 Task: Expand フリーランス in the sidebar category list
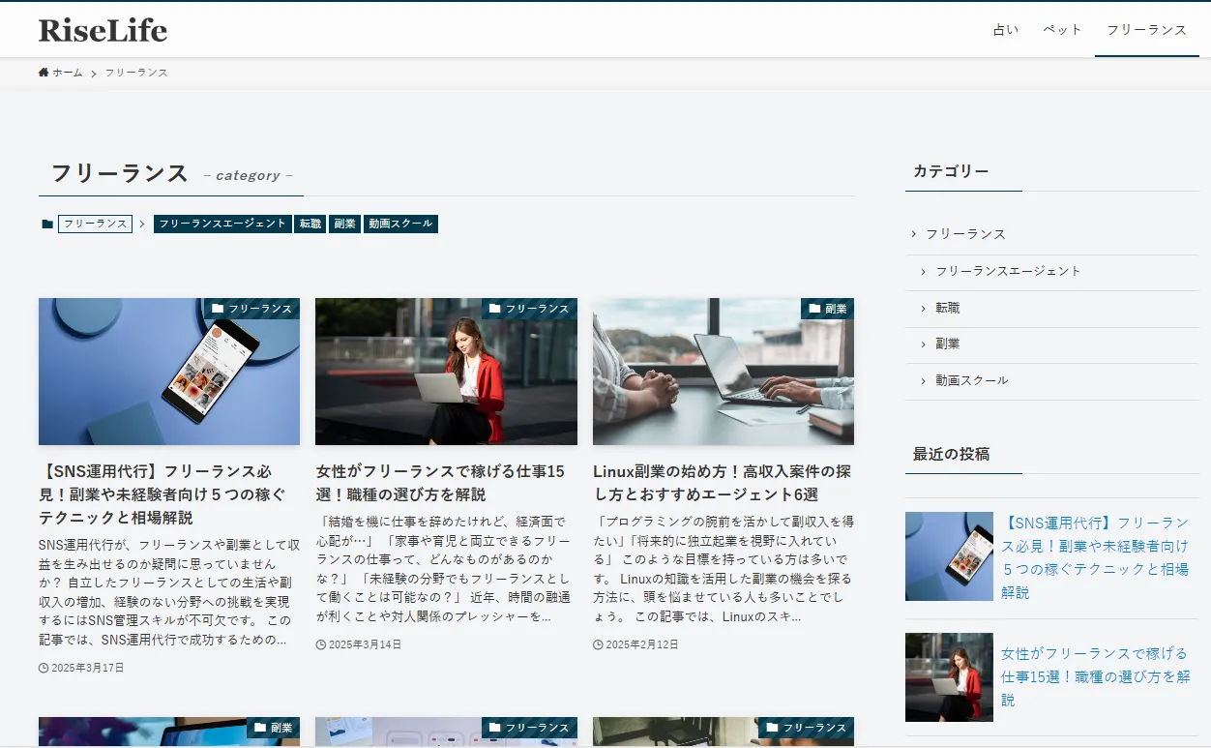click(x=965, y=234)
